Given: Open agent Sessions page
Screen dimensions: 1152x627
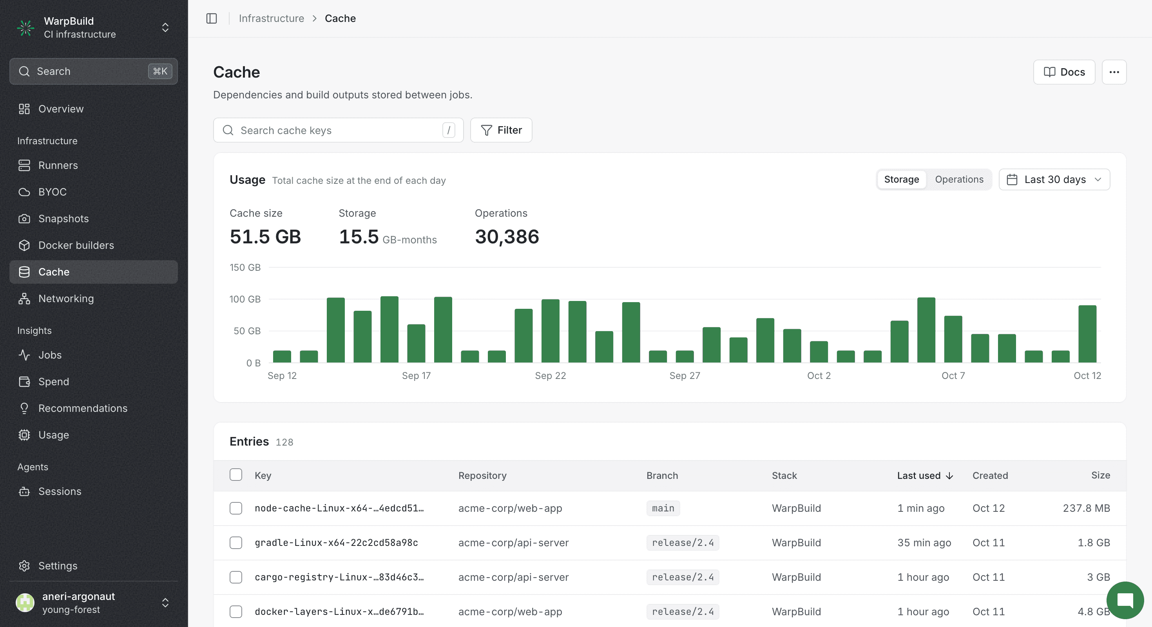Looking at the screenshot, I should tap(94, 491).
